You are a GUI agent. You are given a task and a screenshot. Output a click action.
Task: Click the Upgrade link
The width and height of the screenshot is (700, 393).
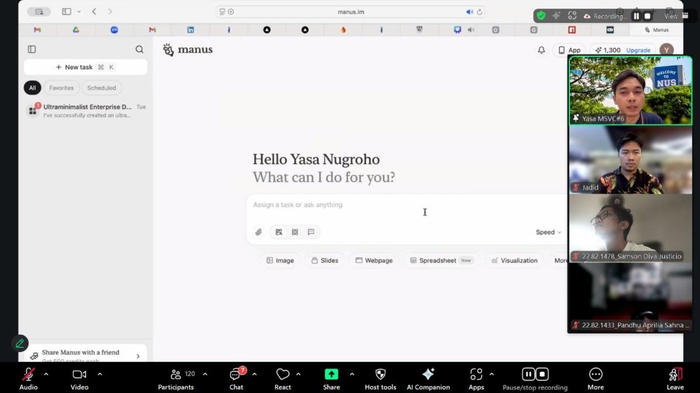pyautogui.click(x=638, y=50)
